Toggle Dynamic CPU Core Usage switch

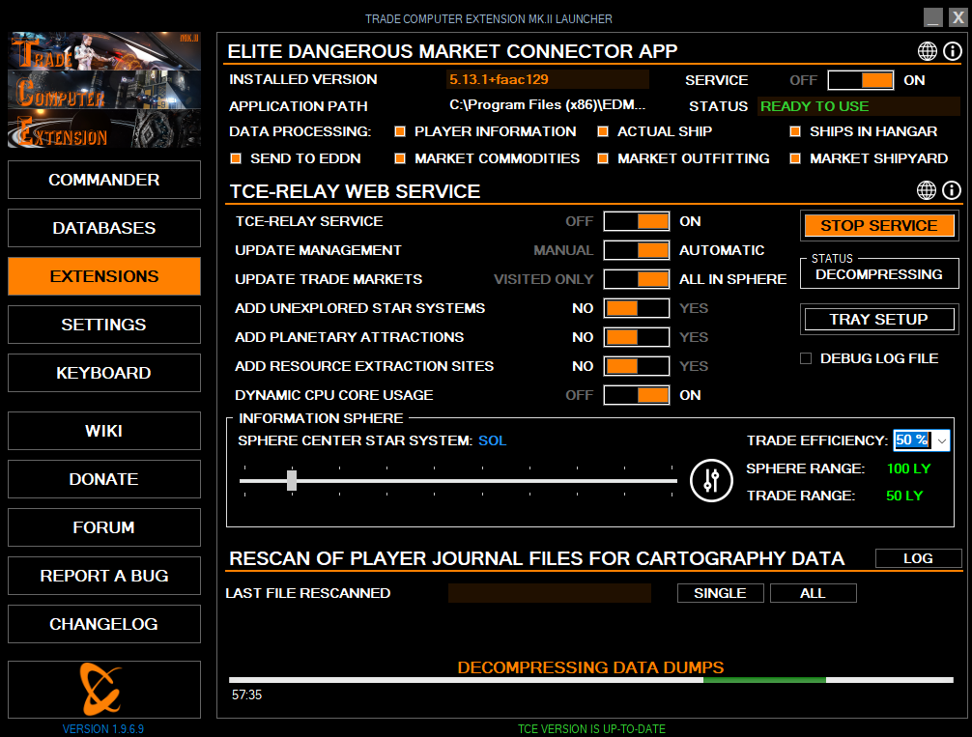637,395
